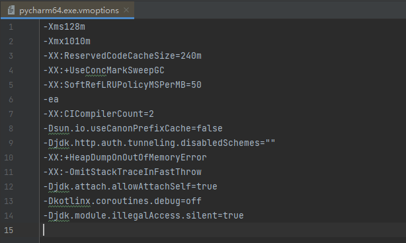Viewport: 406px width, 243px height.
Task: Close the pycharm64.exe.vmoptions tab
Action: (x=126, y=10)
